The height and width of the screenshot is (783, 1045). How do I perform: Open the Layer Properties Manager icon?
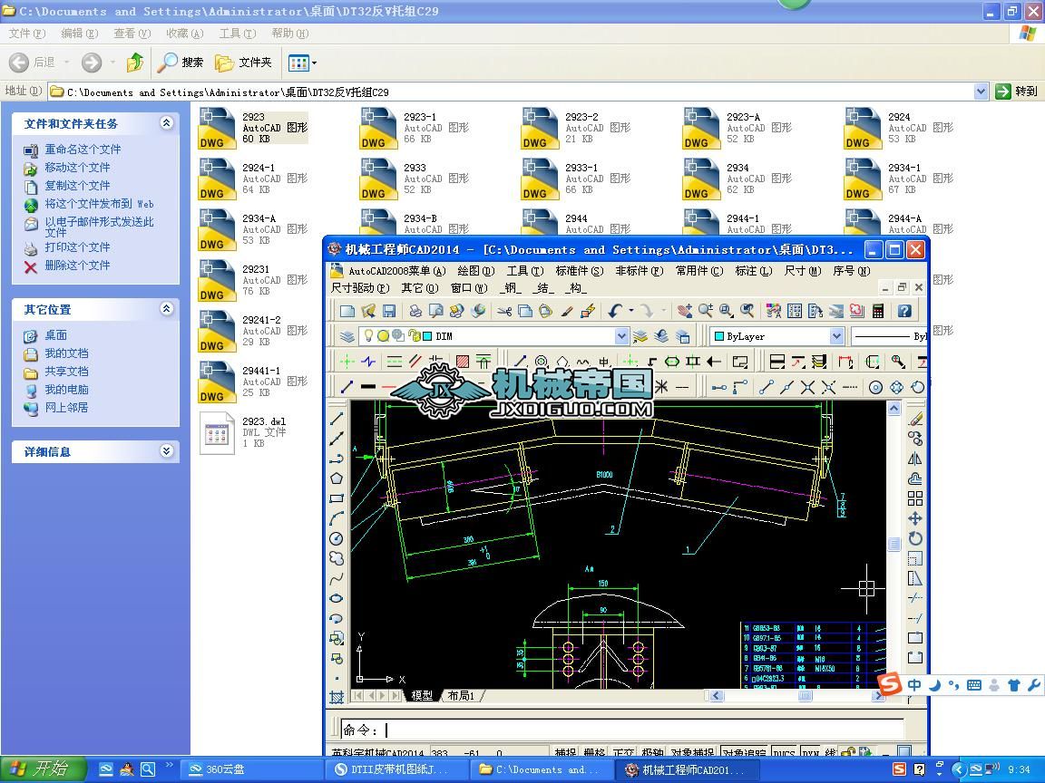coord(347,336)
